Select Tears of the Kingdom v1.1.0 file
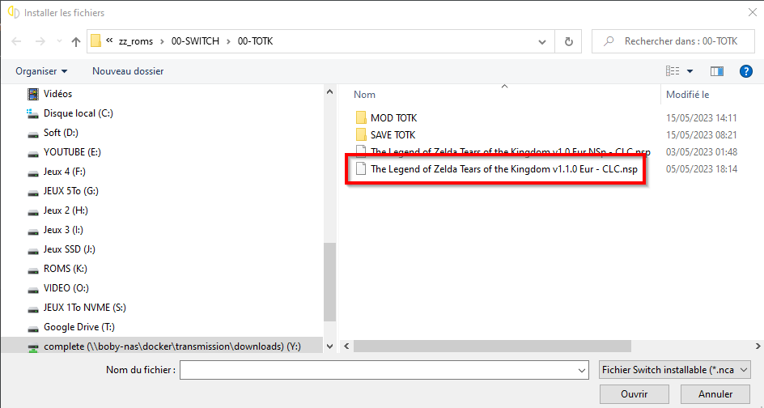Viewport: 764px width, 408px height. 503,169
